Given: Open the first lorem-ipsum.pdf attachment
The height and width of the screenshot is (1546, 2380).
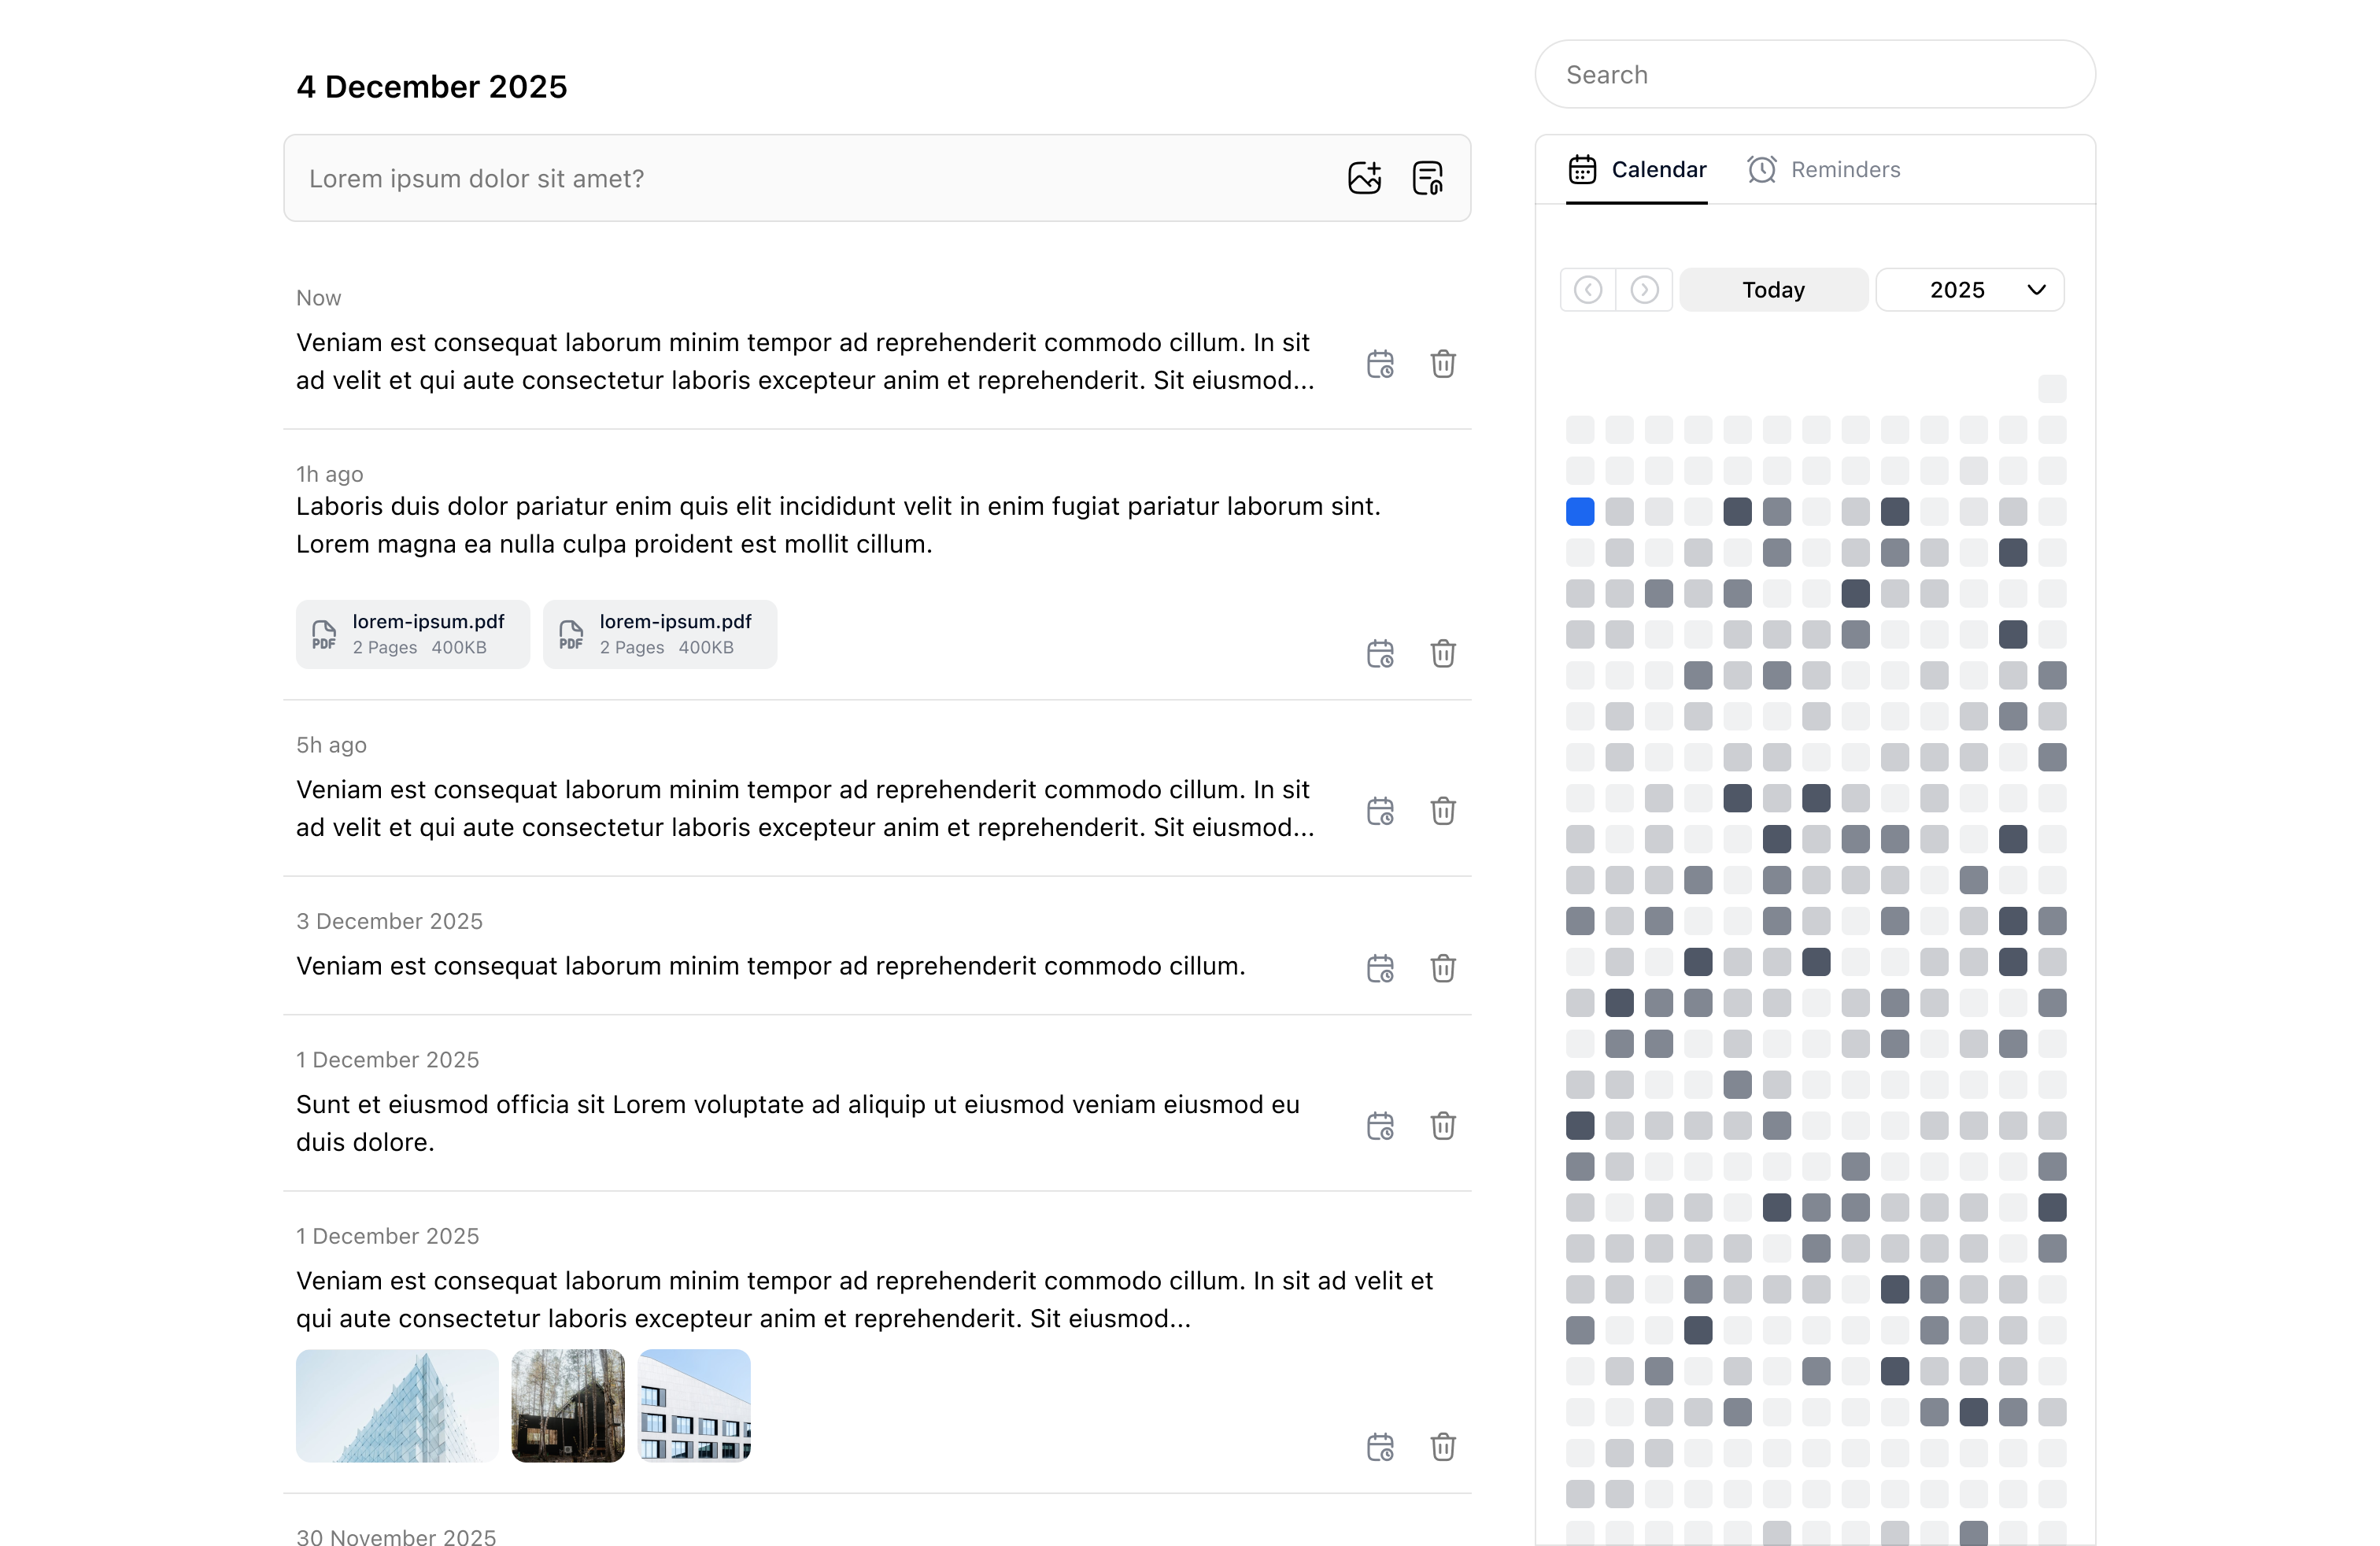Looking at the screenshot, I should tap(412, 634).
